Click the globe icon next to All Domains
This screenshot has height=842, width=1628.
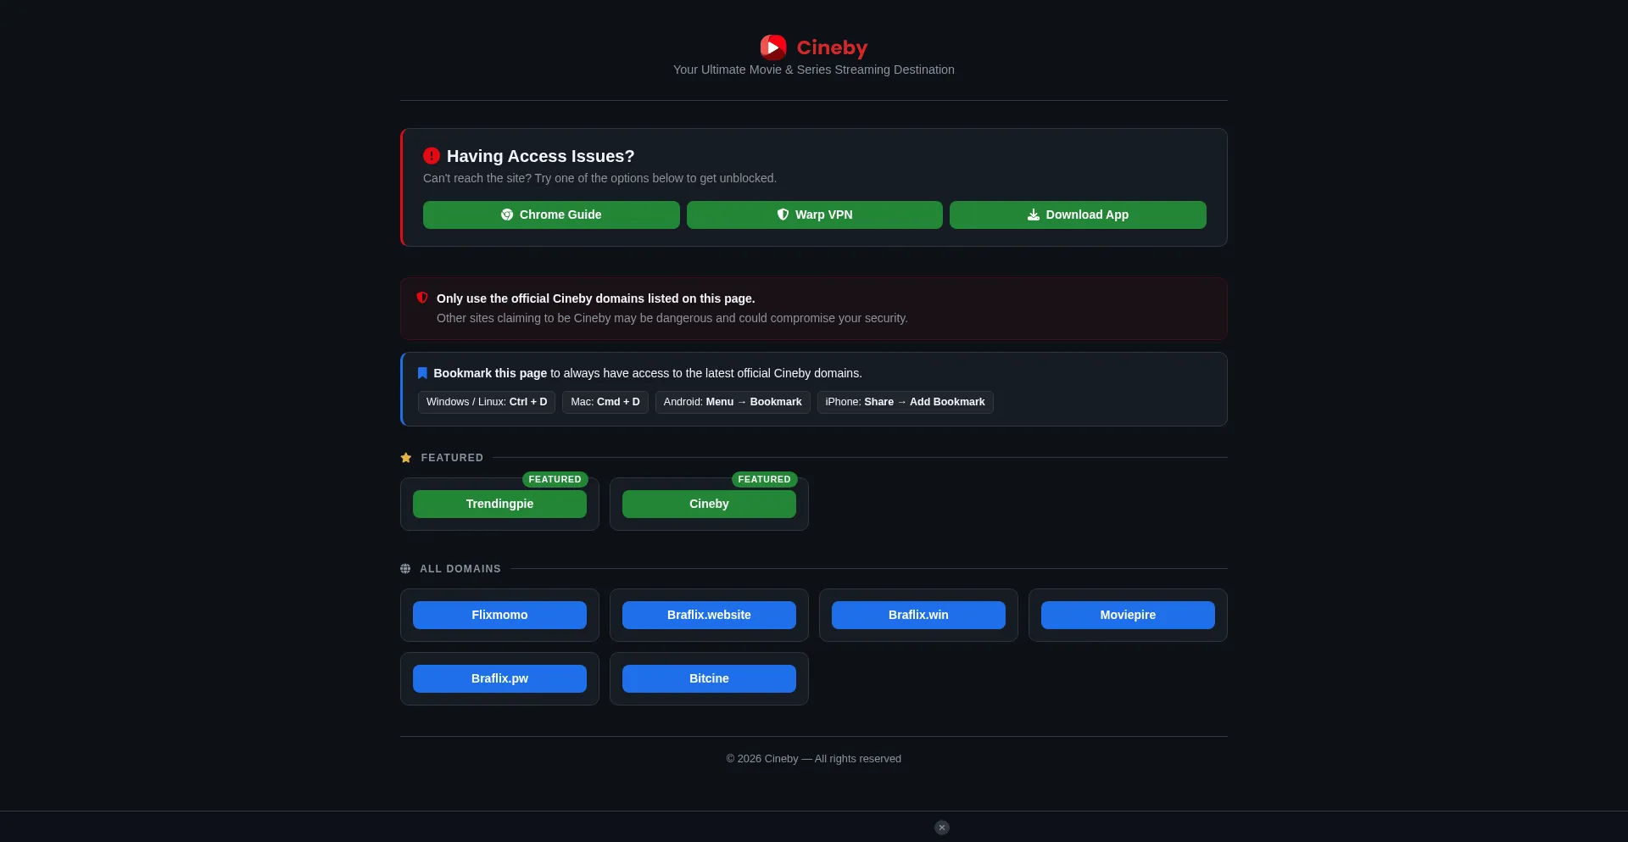pos(405,569)
